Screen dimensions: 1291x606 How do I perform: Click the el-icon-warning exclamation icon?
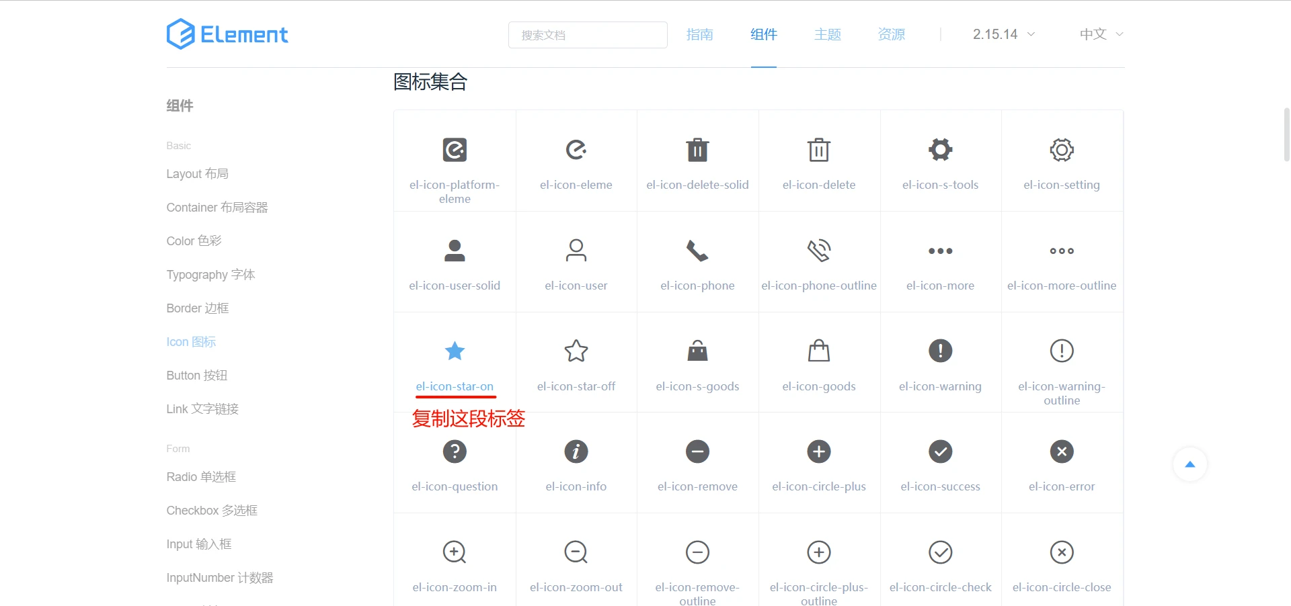940,351
